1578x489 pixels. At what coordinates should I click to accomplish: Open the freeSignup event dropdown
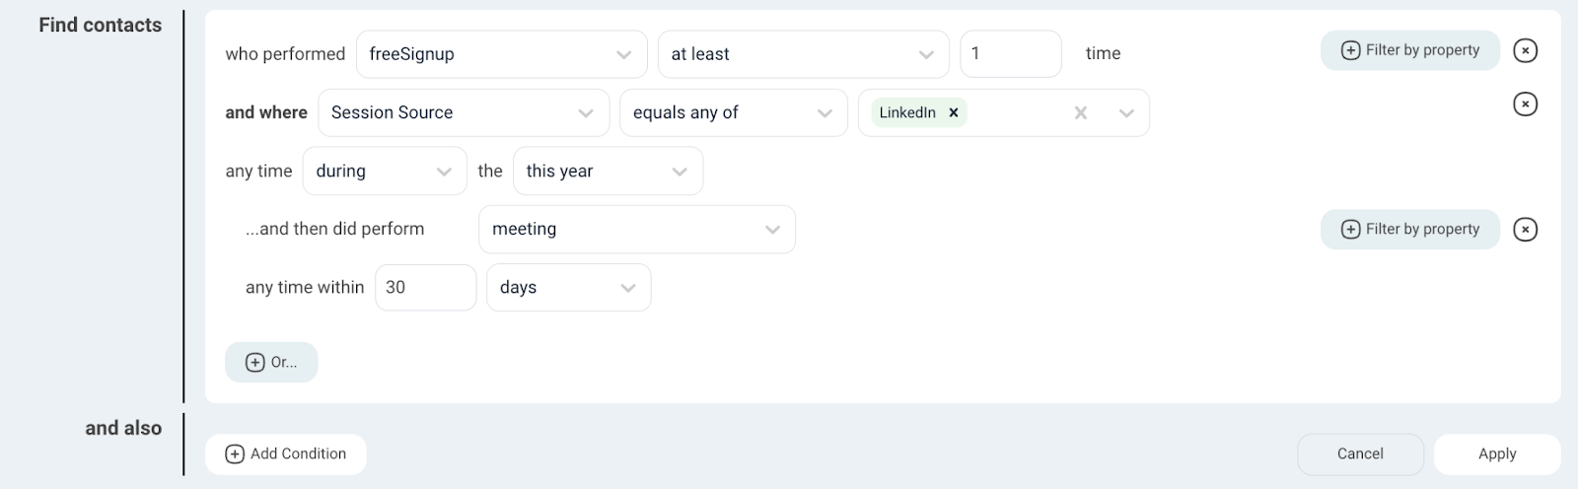coord(501,54)
